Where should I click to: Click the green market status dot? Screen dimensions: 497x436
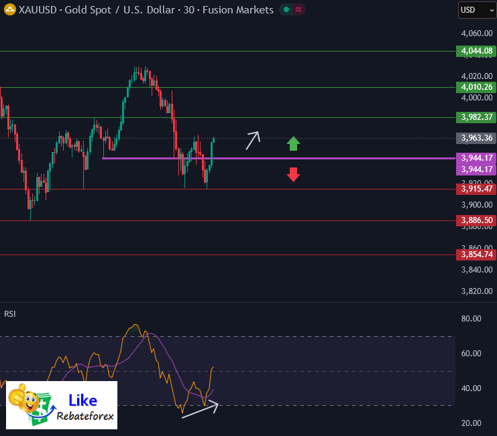286,10
